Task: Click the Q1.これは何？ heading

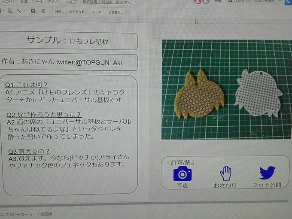Action: (x=27, y=85)
